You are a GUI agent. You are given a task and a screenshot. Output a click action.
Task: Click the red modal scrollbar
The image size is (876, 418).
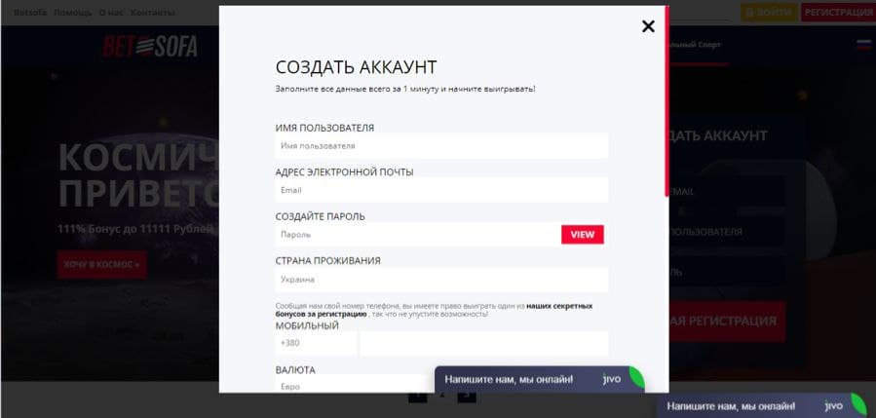(x=667, y=97)
